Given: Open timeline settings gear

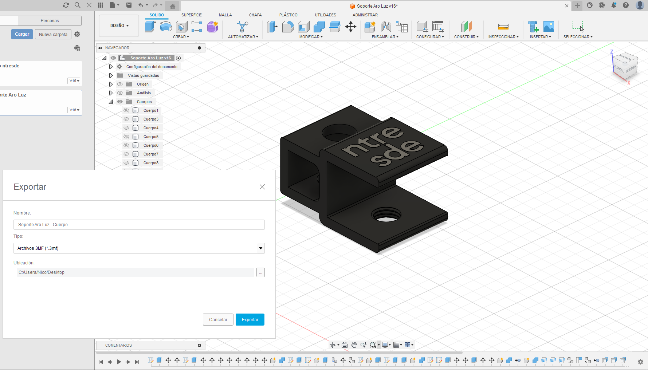Looking at the screenshot, I should pos(640,362).
